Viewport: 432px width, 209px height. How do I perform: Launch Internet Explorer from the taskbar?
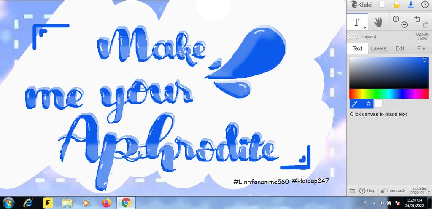pyautogui.click(x=28, y=203)
